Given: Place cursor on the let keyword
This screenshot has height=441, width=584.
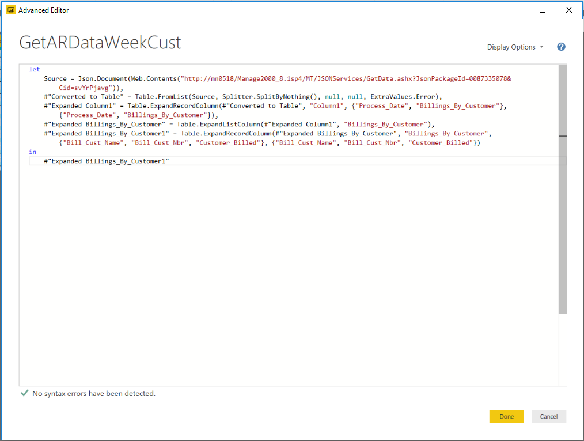Looking at the screenshot, I should [34, 69].
